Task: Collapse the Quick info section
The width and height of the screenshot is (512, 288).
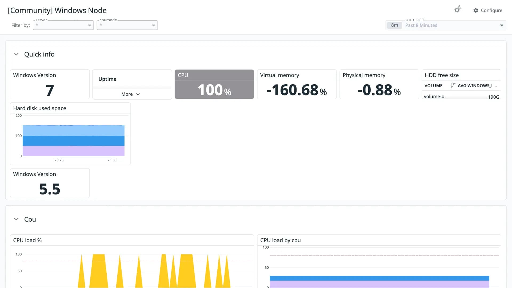Action: point(16,54)
